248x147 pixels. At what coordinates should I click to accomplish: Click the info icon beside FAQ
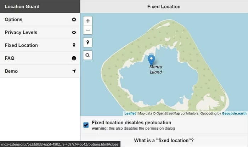tap(74, 58)
